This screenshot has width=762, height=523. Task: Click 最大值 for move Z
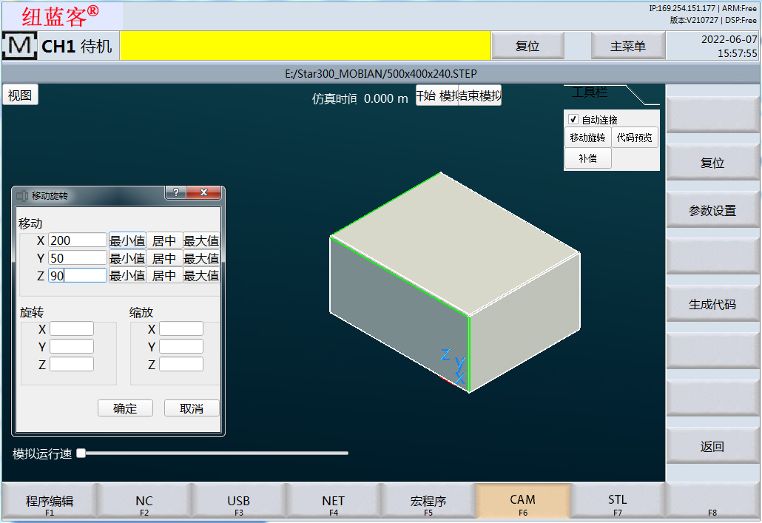pyautogui.click(x=201, y=275)
